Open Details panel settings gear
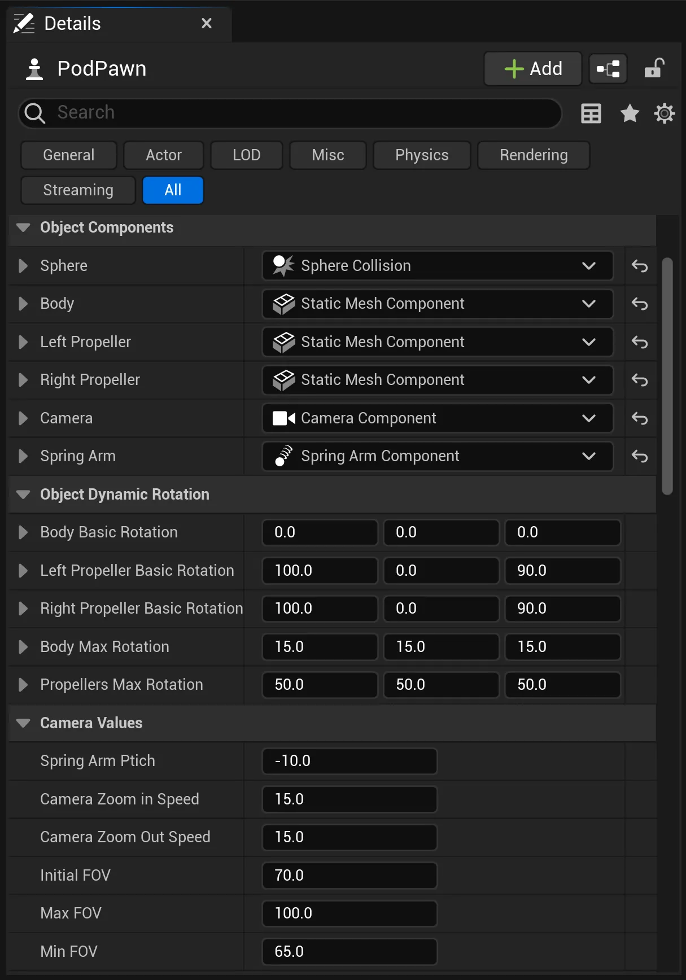 (665, 113)
